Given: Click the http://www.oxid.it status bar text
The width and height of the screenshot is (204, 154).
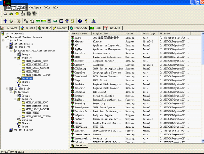Looking at the screenshot, I should [12, 151].
